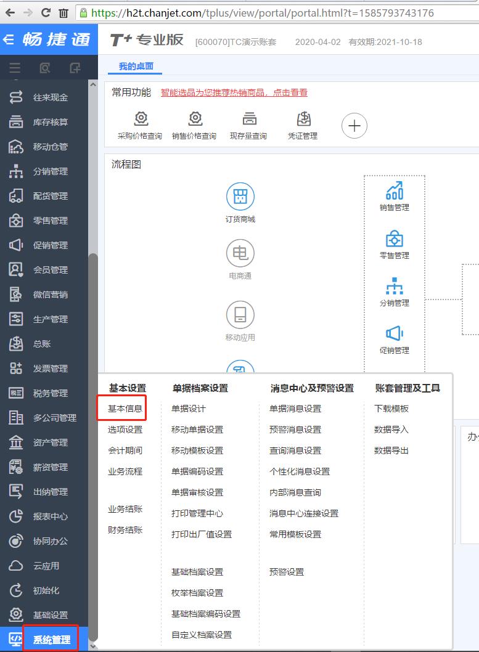Open 促销管理 flowchart megaphone icon
Image resolution: width=479 pixels, height=652 pixels.
point(395,333)
